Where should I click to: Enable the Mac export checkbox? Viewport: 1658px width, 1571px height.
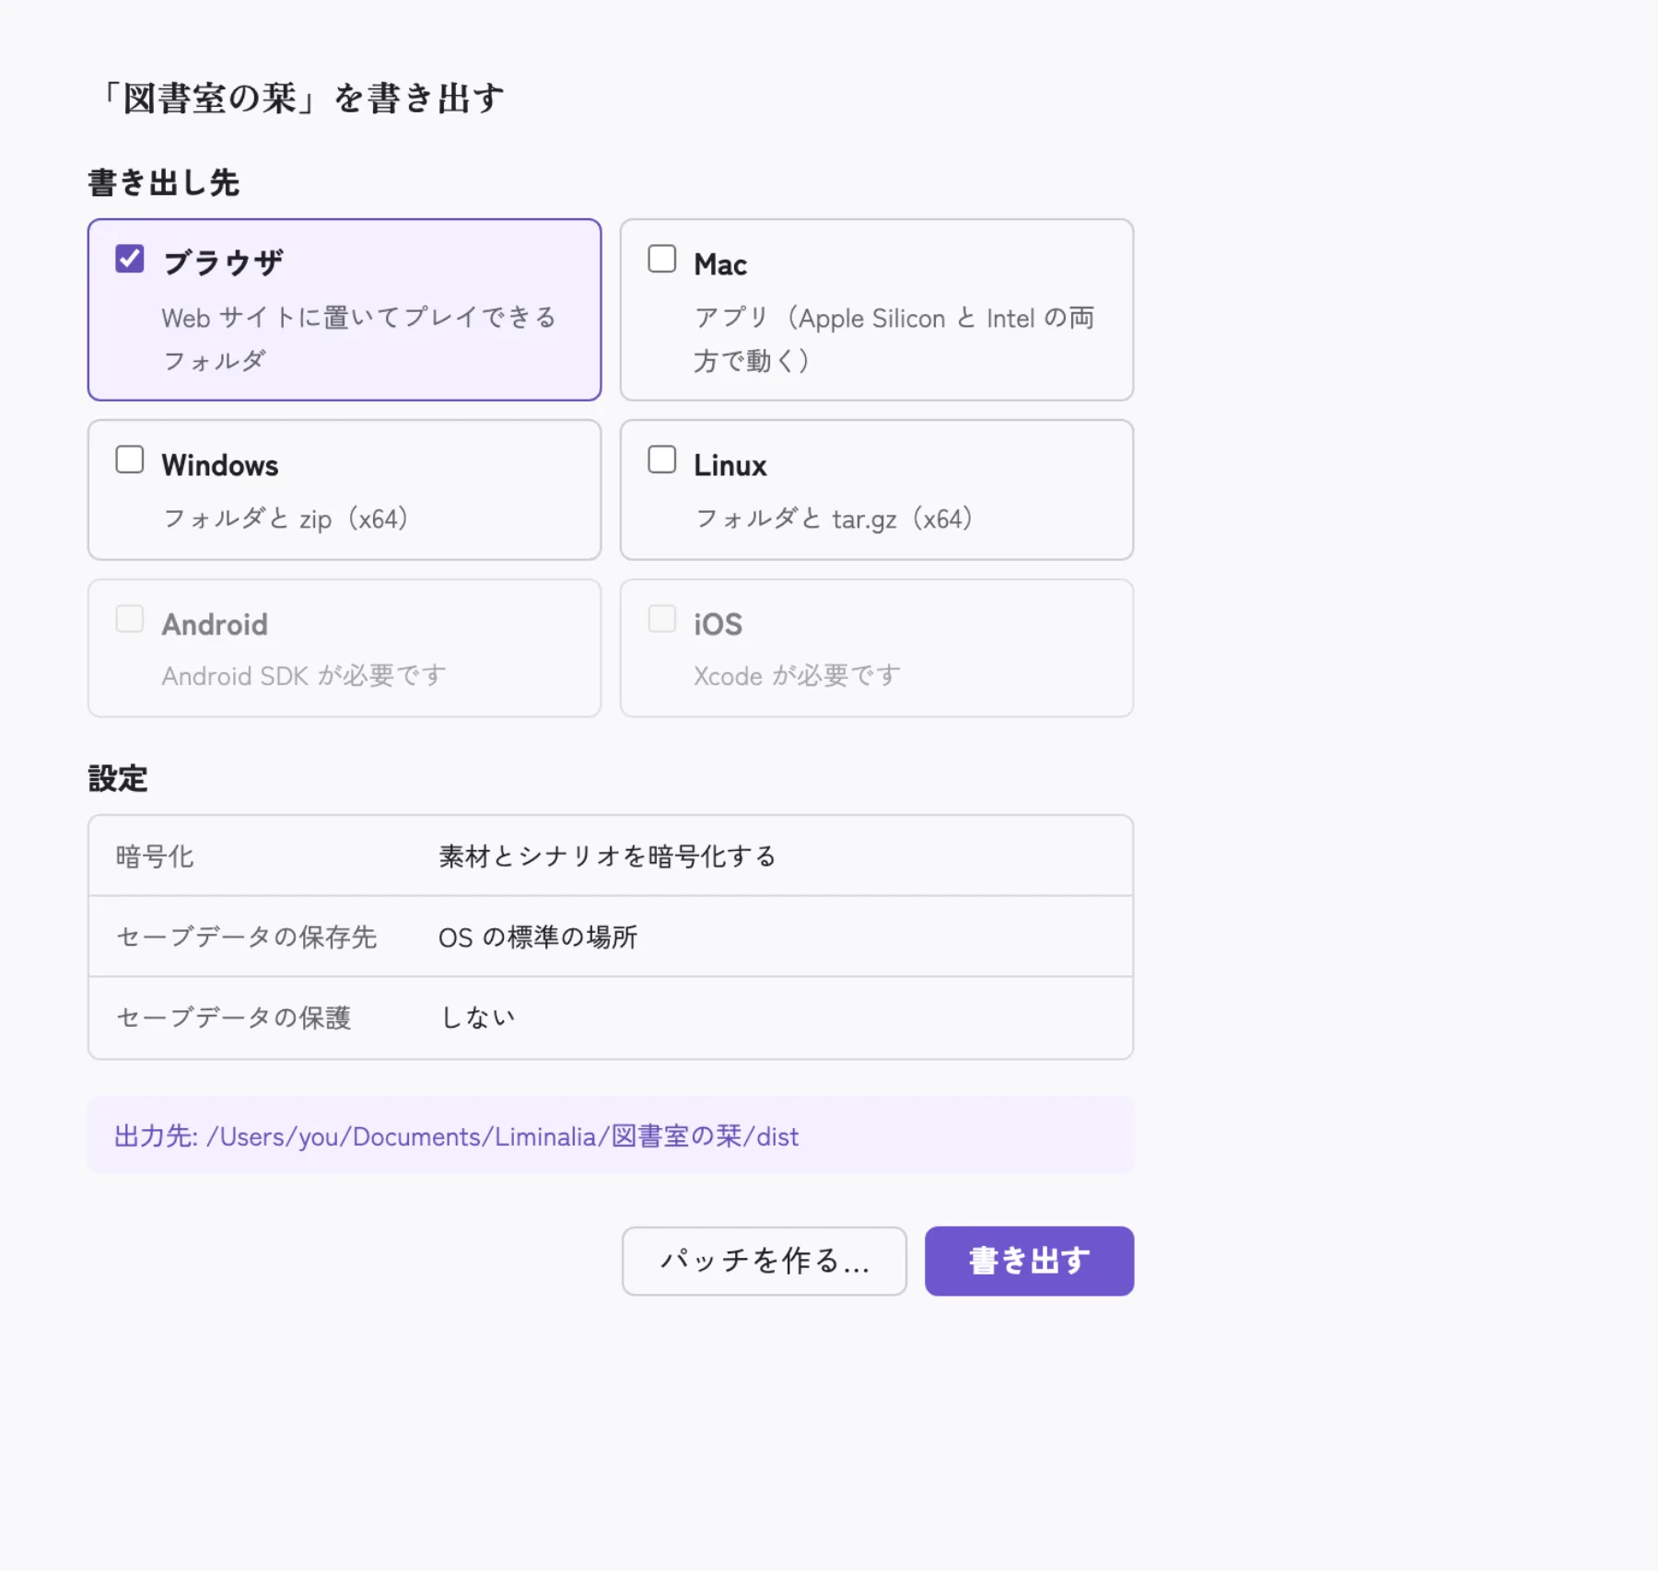pyautogui.click(x=661, y=259)
